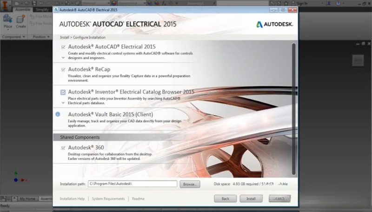Click the Help question mark icon in Inventor
Screen dimensions: 372x212
coord(338,3)
